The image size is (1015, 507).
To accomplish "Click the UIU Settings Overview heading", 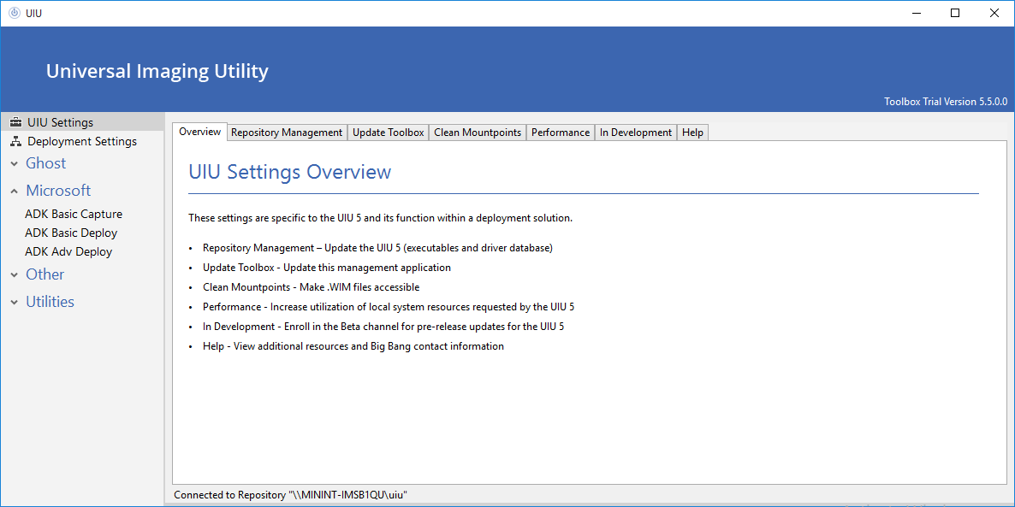I will [290, 172].
